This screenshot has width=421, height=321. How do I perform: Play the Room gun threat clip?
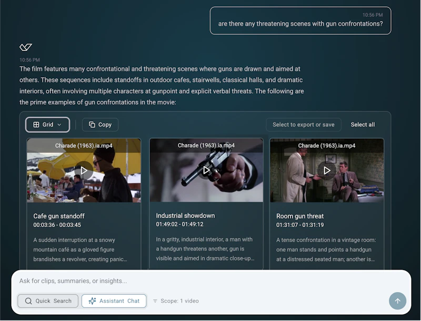point(327,170)
